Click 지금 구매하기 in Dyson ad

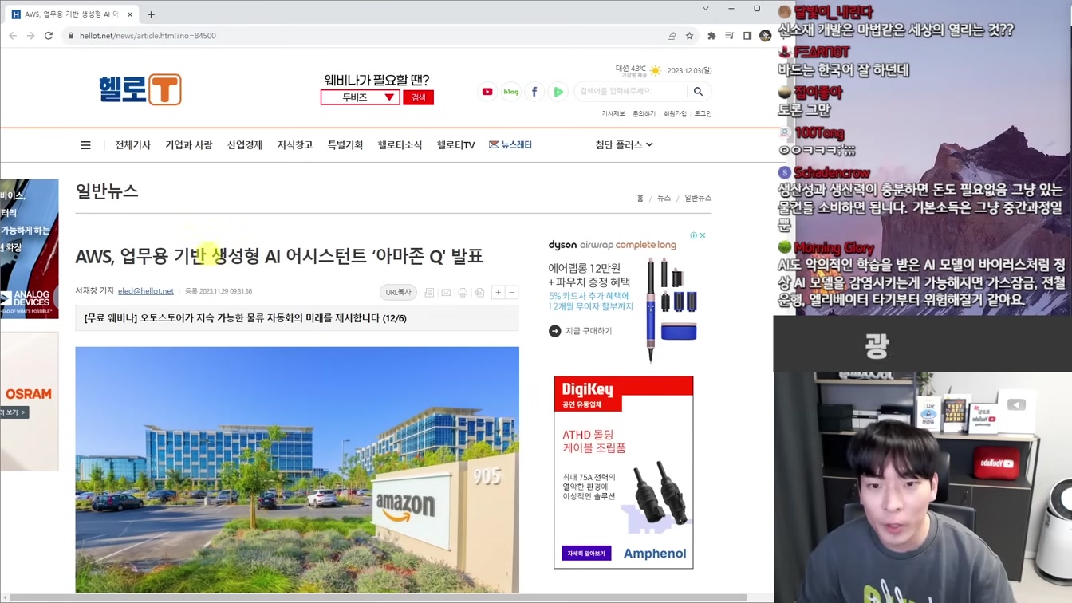point(581,331)
